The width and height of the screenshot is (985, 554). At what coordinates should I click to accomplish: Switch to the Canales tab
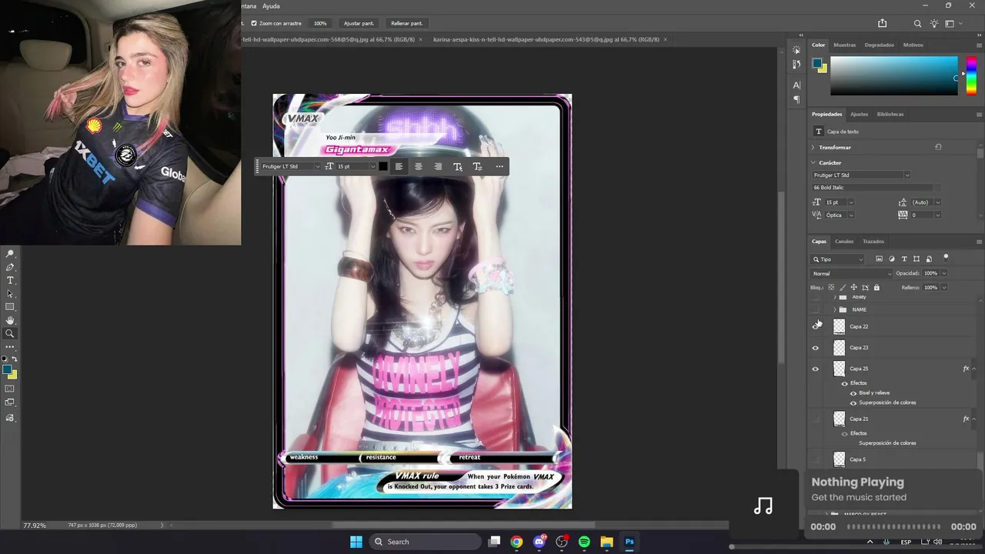pos(844,242)
